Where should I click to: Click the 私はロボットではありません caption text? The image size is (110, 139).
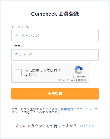43,73
